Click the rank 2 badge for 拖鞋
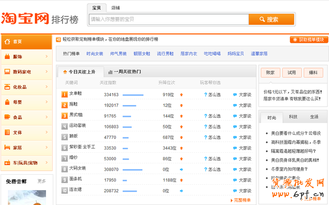329x205 pixels. (x=64, y=105)
